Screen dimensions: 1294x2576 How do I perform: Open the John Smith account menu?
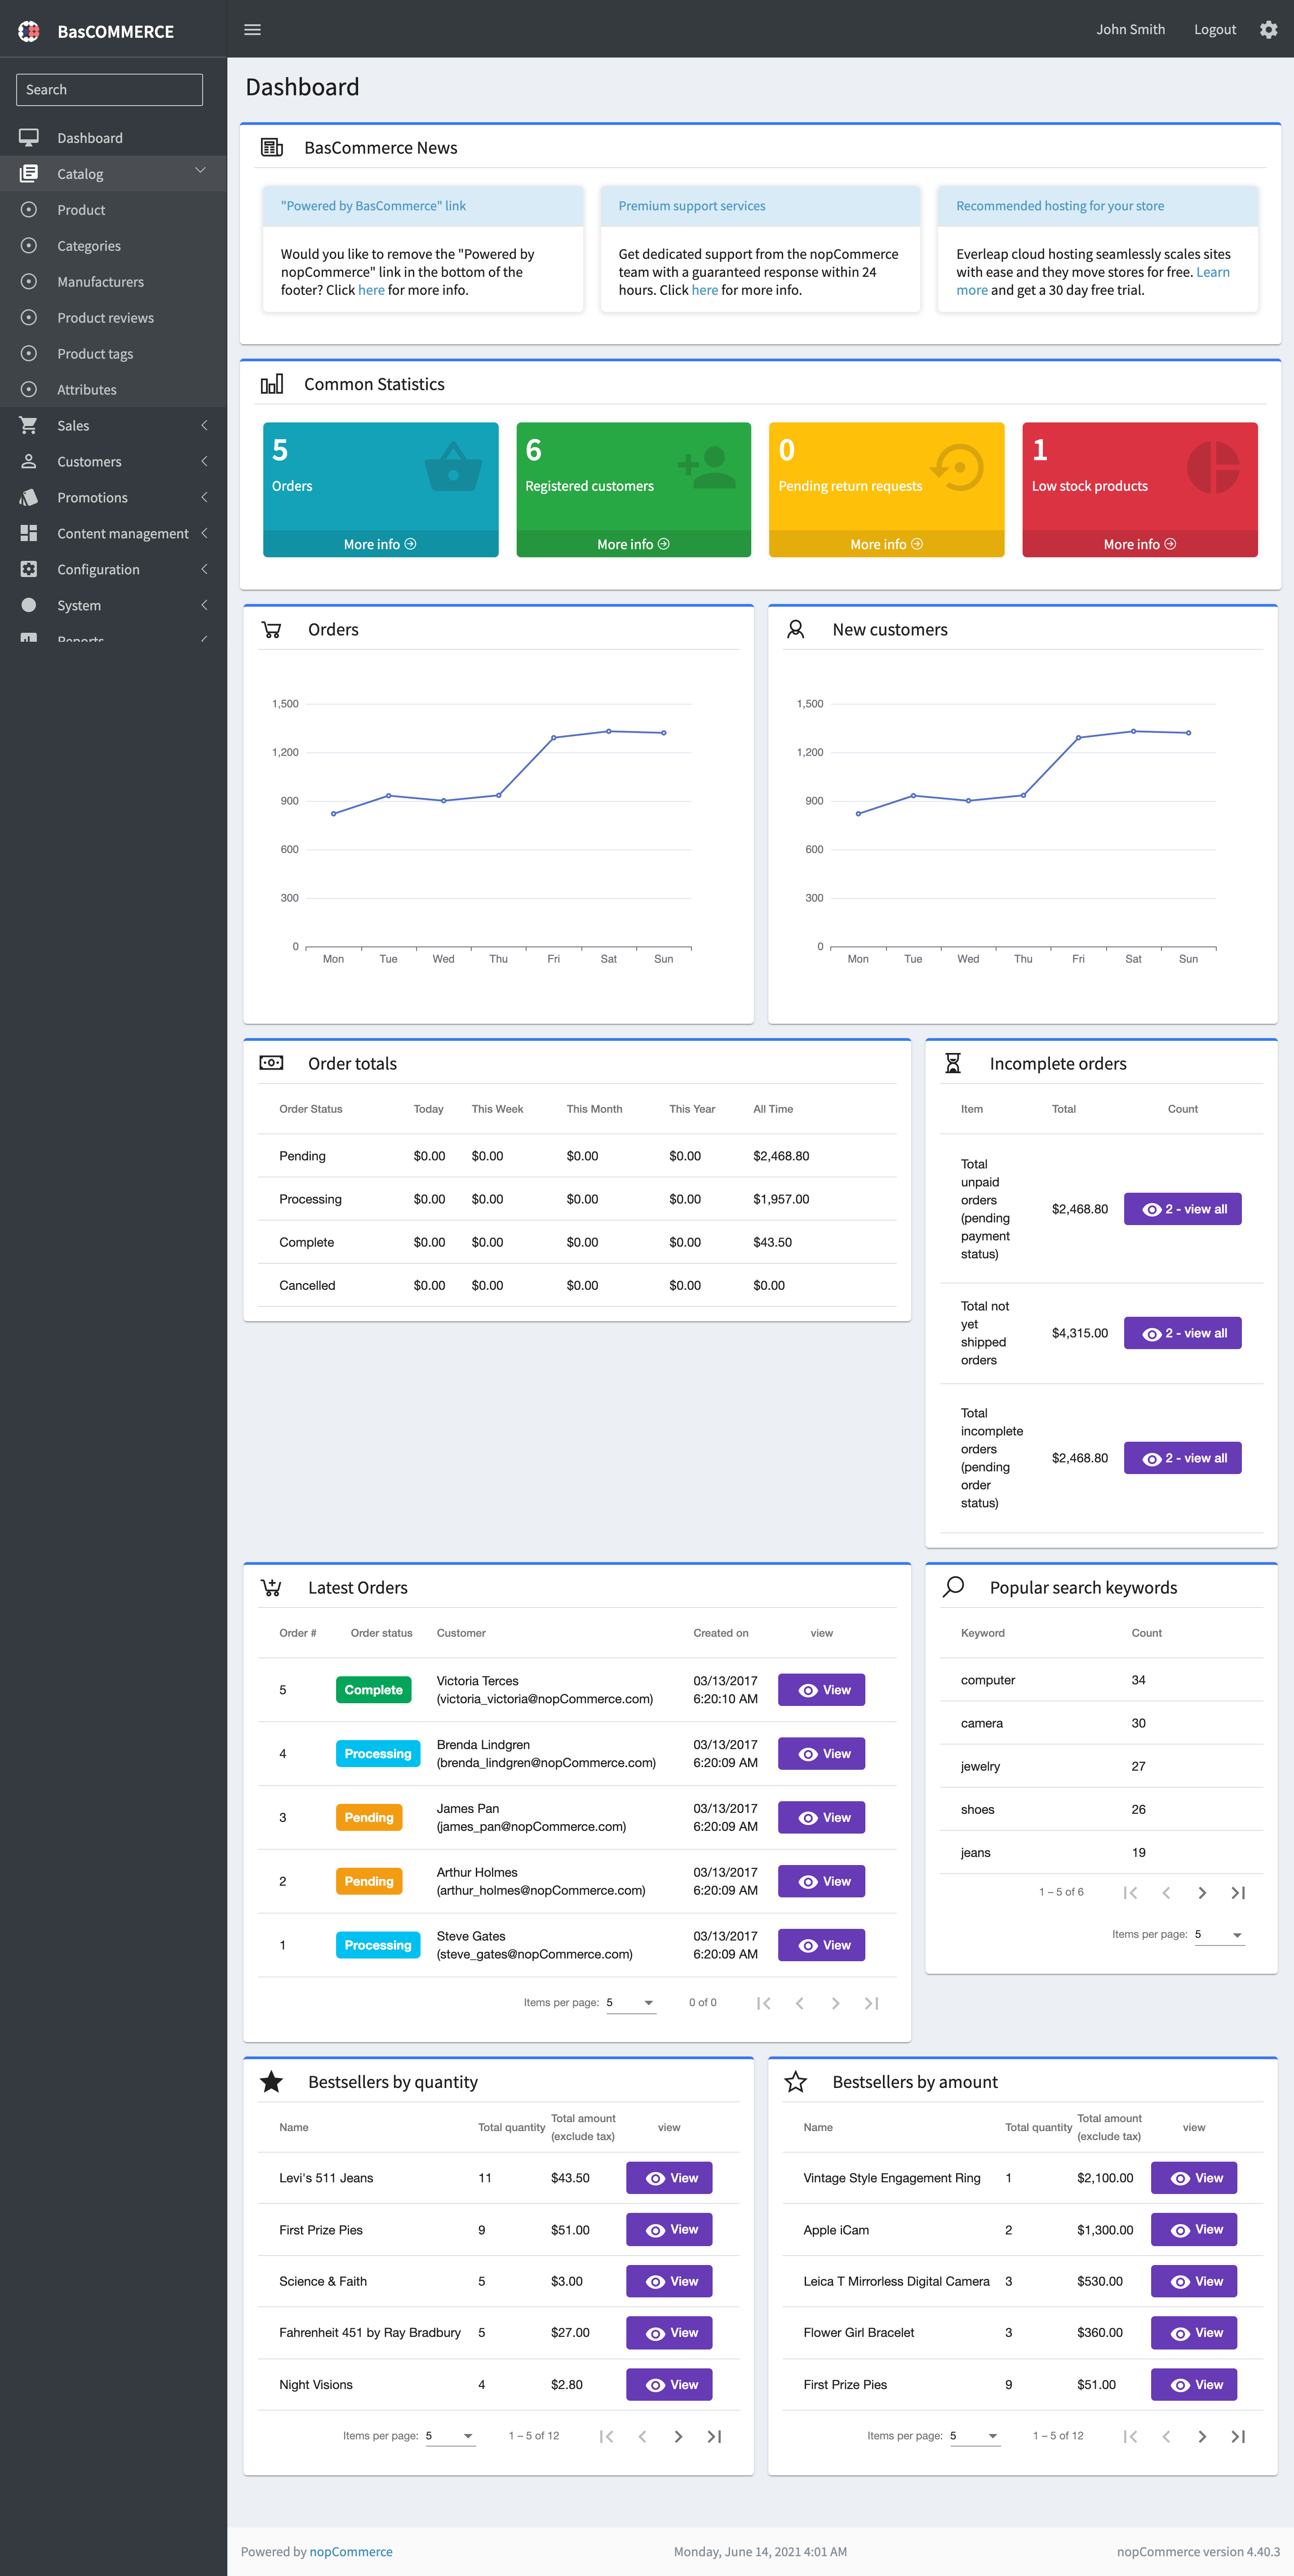(1130, 29)
